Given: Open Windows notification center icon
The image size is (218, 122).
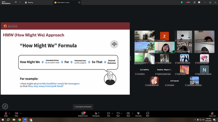Looking at the screenshot, I should pos(215,120).
